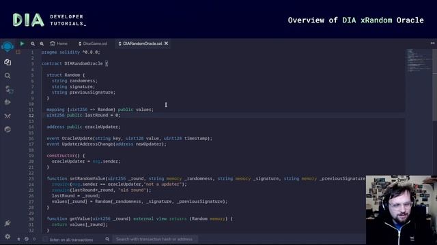The width and height of the screenshot is (437, 245).
Task: Close the DIARandomOracle.sol tab
Action: pos(166,44)
